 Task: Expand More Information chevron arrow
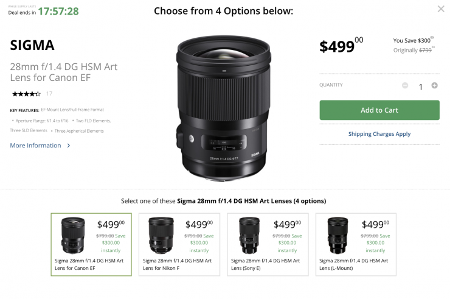tap(69, 146)
